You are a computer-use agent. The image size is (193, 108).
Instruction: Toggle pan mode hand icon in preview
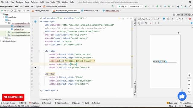click(189, 75)
